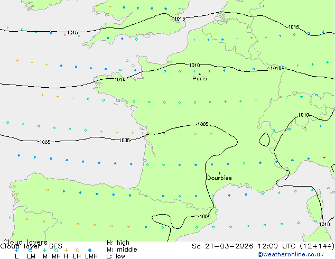Screen dimensions: 335x259
Task: Click the 'M: middle' legend text
Action: click(x=122, y=249)
